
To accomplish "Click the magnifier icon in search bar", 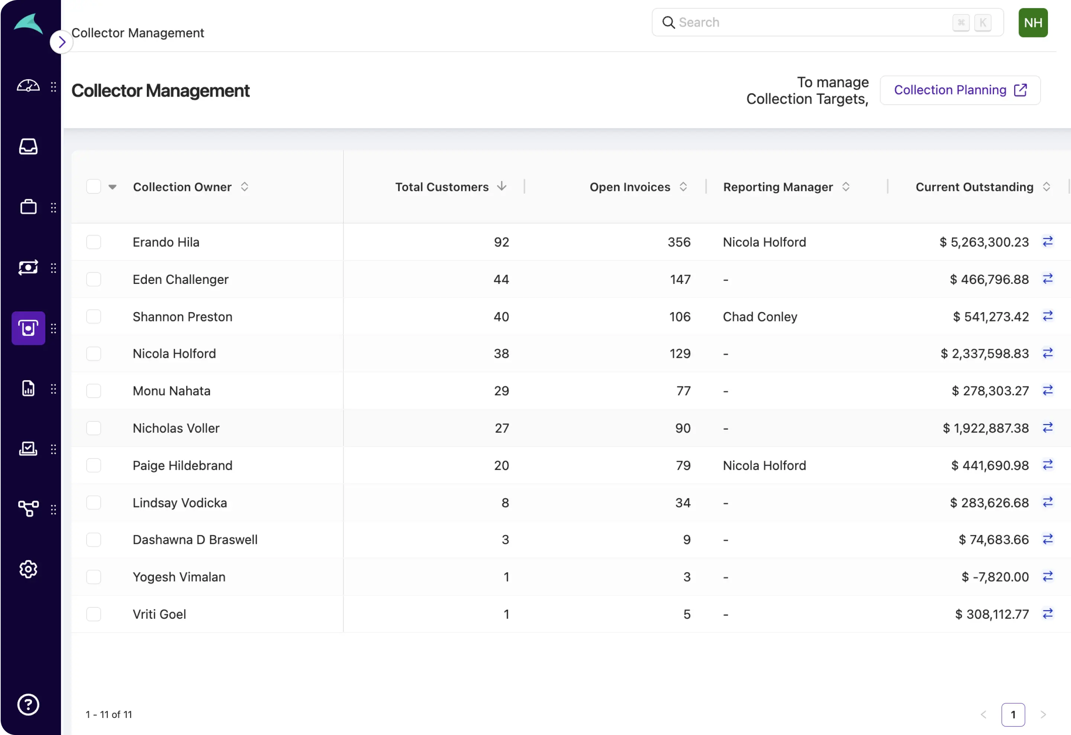I will [668, 22].
